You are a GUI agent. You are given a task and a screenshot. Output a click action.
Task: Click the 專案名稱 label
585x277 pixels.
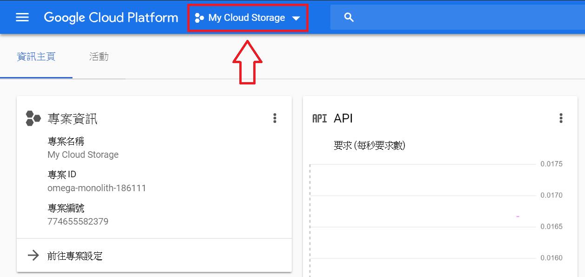[66, 141]
